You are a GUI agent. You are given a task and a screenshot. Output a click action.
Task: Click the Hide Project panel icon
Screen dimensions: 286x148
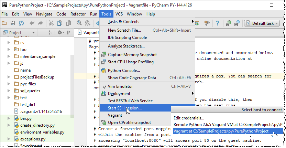(69, 33)
